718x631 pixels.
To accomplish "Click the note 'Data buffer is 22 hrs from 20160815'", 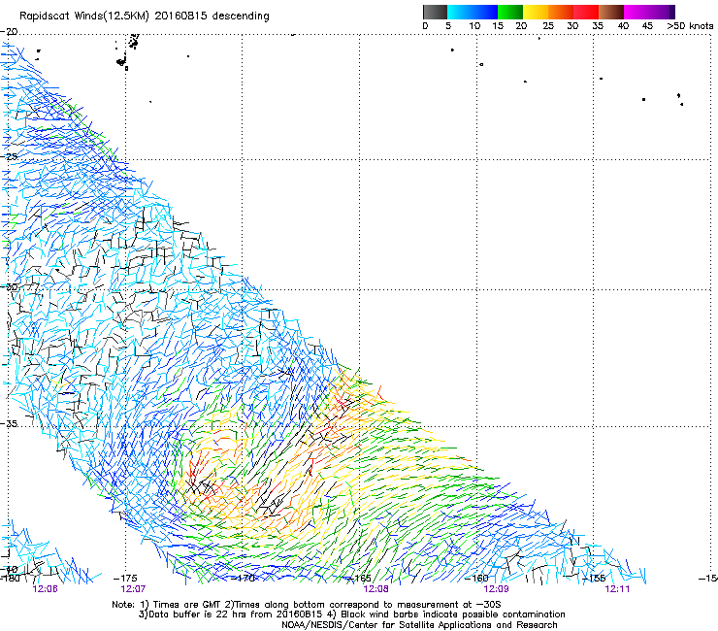I will pyautogui.click(x=234, y=614).
